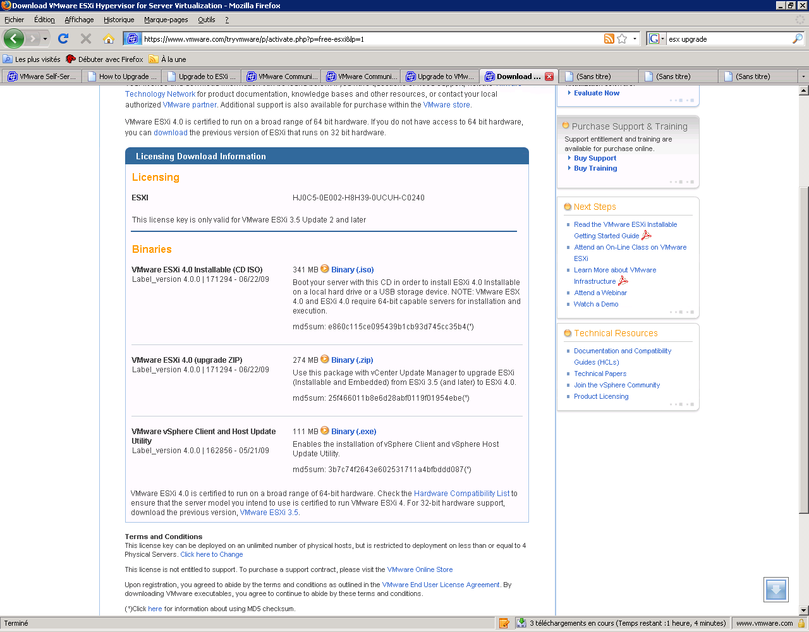Switch to How to Upgrade tab
Image resolution: width=809 pixels, height=632 pixels.
[121, 76]
